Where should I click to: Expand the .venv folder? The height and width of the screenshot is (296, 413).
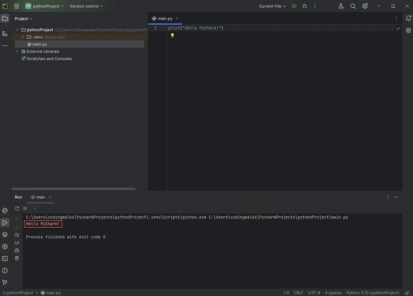pyautogui.click(x=23, y=37)
